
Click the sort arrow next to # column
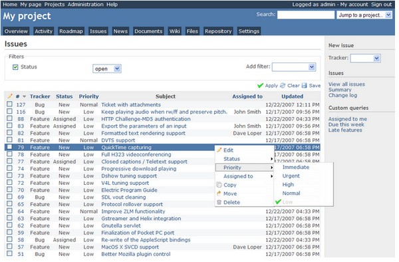25,96
